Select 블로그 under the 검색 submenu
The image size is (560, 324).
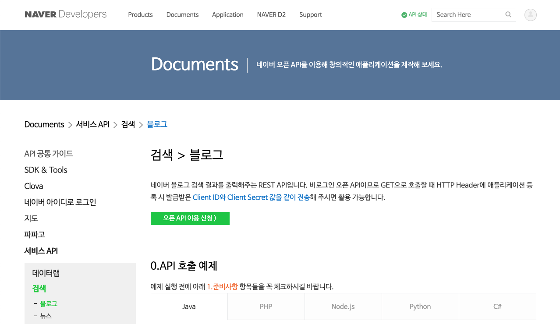click(49, 303)
